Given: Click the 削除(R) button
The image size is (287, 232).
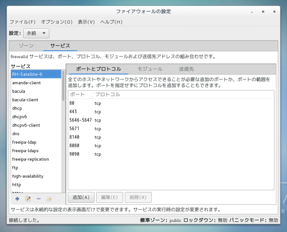Looking at the screenshot, I should [138, 197].
